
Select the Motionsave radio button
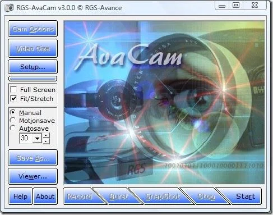[13, 120]
